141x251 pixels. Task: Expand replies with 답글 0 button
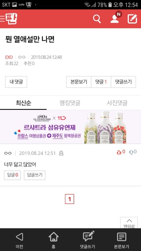point(12,175)
